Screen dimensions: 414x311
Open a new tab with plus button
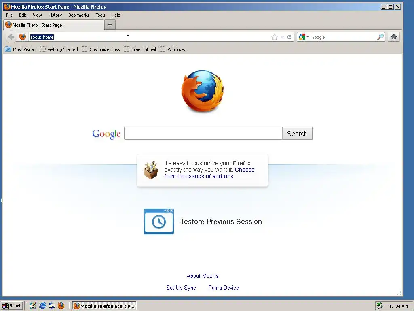[110, 25]
